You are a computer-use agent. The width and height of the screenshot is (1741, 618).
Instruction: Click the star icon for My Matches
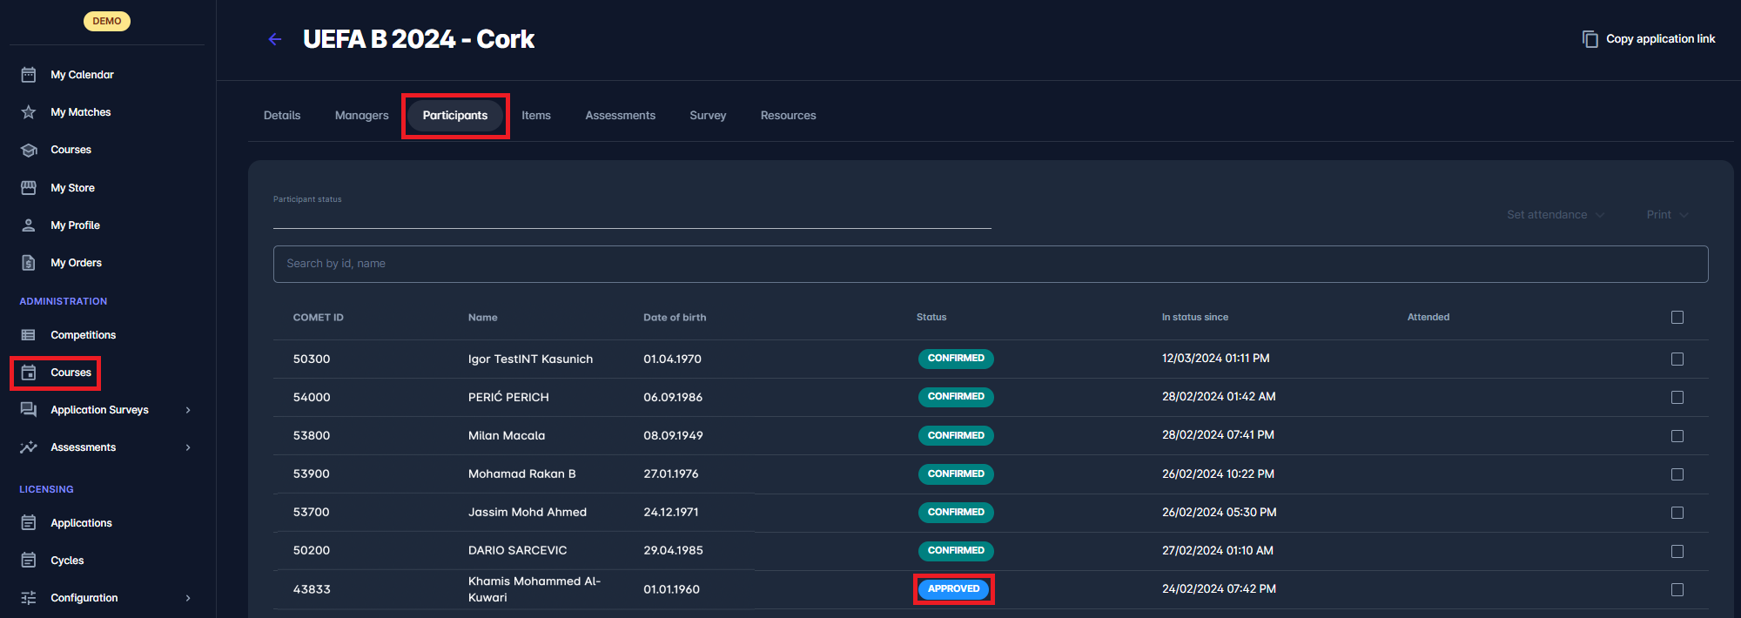pos(29,112)
